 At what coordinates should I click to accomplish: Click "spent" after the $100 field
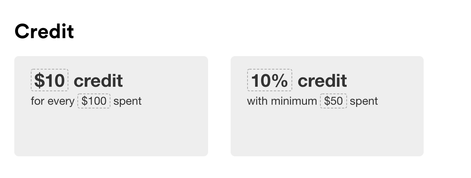click(x=128, y=101)
